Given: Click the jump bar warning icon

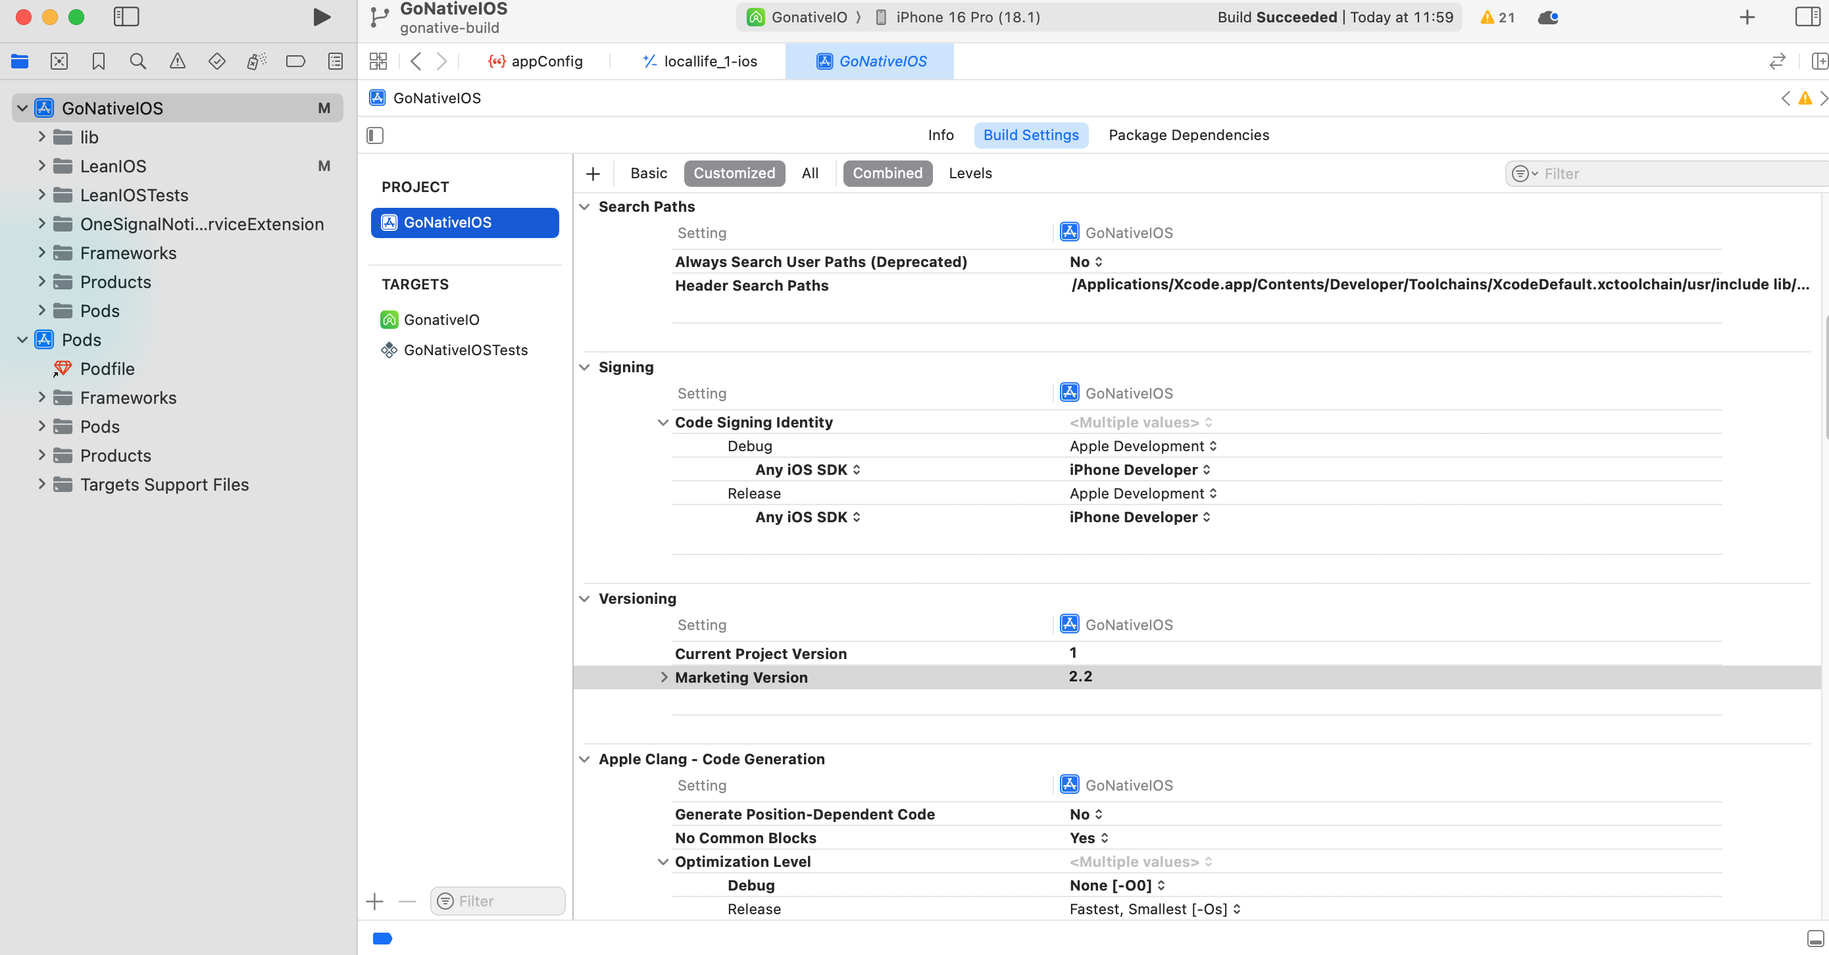Looking at the screenshot, I should point(1804,99).
